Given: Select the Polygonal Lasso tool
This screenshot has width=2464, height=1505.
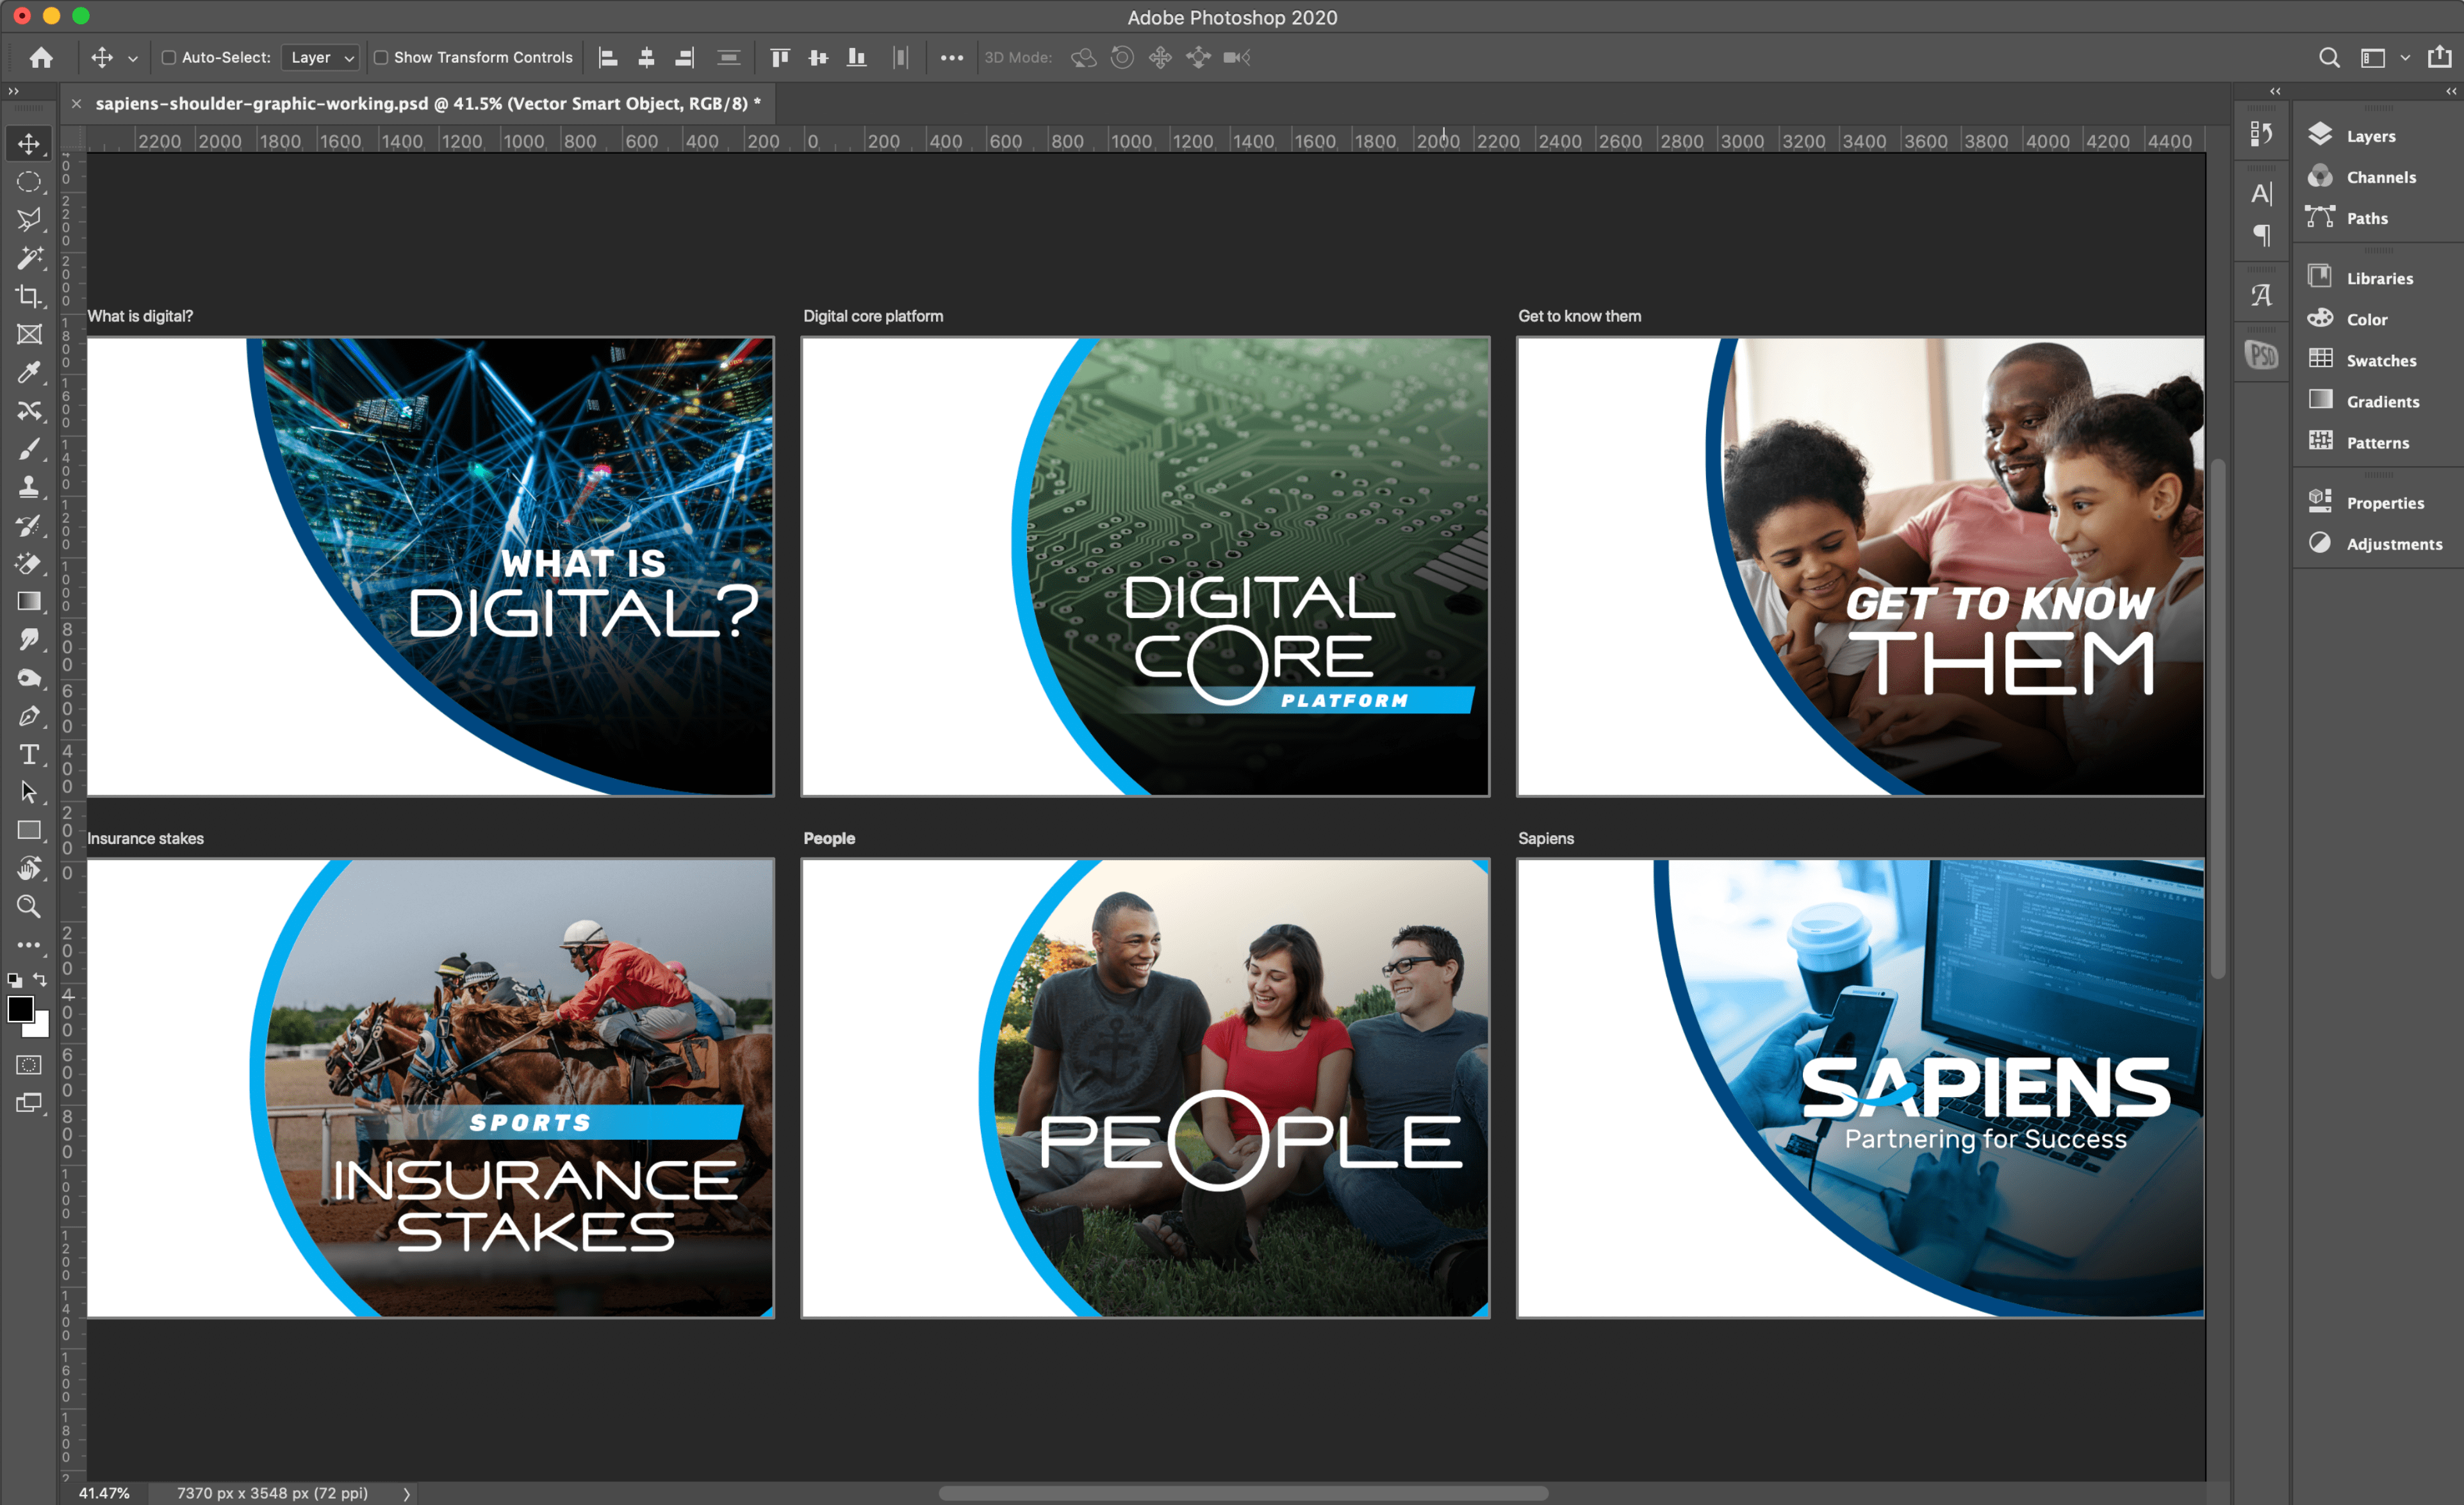Looking at the screenshot, I should pyautogui.click(x=29, y=220).
